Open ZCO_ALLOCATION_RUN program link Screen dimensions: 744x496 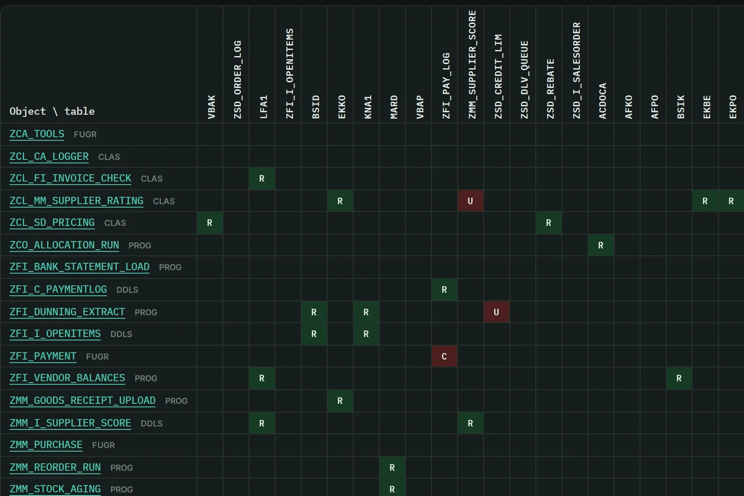tap(64, 245)
